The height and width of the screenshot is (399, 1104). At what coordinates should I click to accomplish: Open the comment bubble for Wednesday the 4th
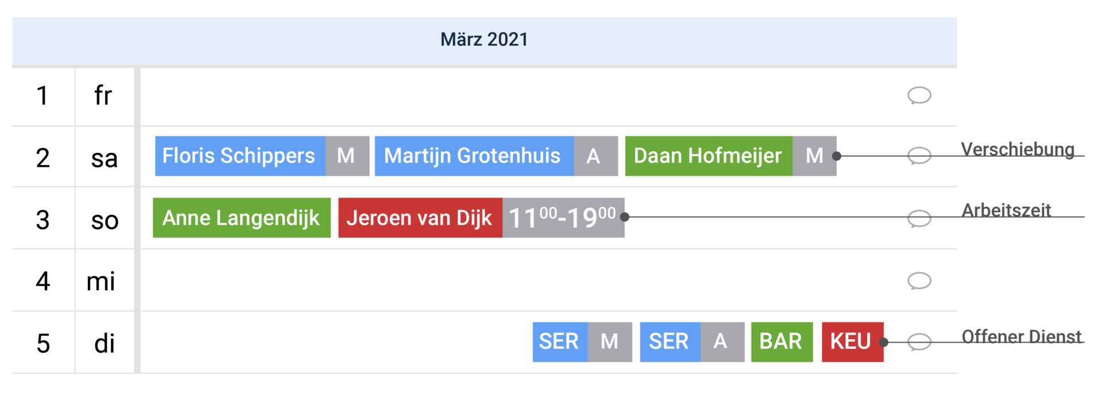click(x=919, y=281)
